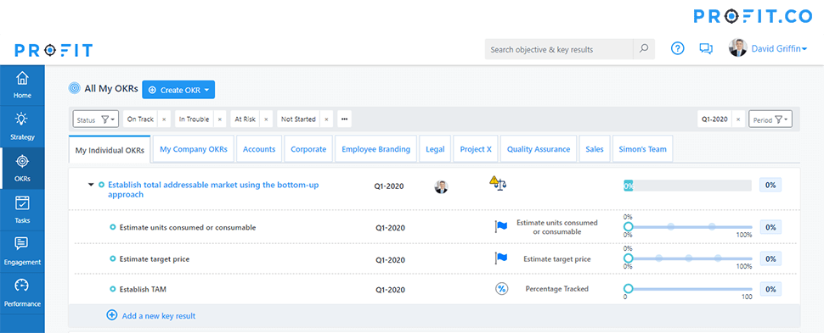Image resolution: width=824 pixels, height=333 pixels.
Task: Switch to My Company OKRs tab
Action: tap(194, 149)
